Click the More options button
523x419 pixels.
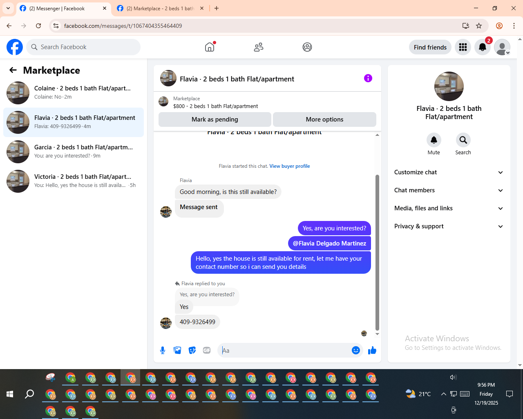(324, 119)
